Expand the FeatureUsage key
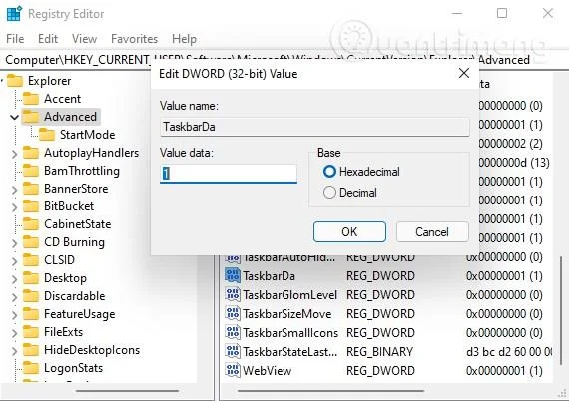Screen dimensions: 569x401 (14, 315)
